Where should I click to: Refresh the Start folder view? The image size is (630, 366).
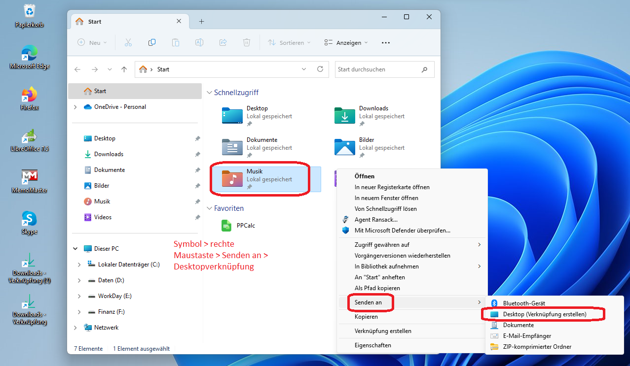(x=320, y=69)
